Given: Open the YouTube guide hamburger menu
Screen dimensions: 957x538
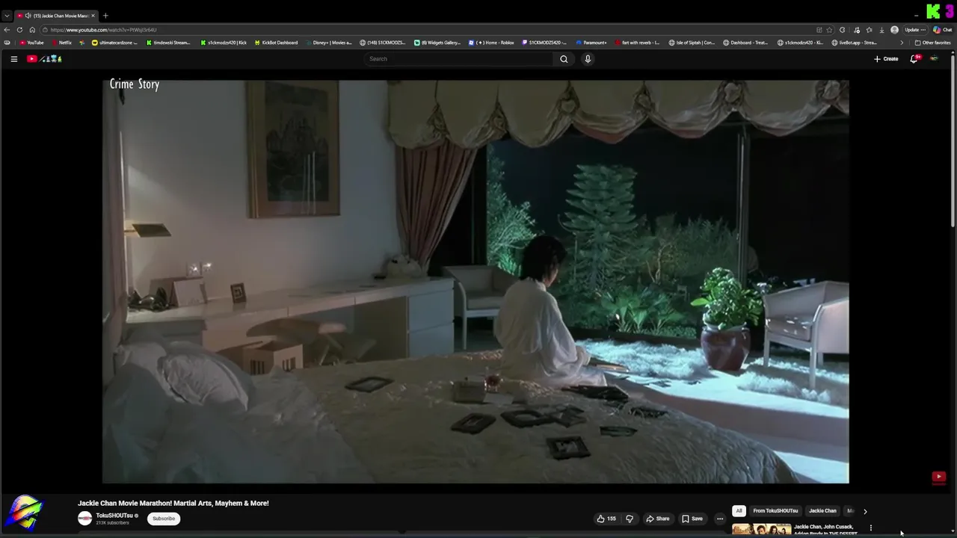Looking at the screenshot, I should coord(13,59).
